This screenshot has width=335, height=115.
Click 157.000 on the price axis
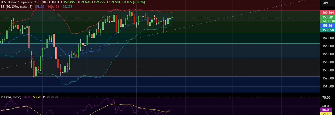(x=327, y=38)
